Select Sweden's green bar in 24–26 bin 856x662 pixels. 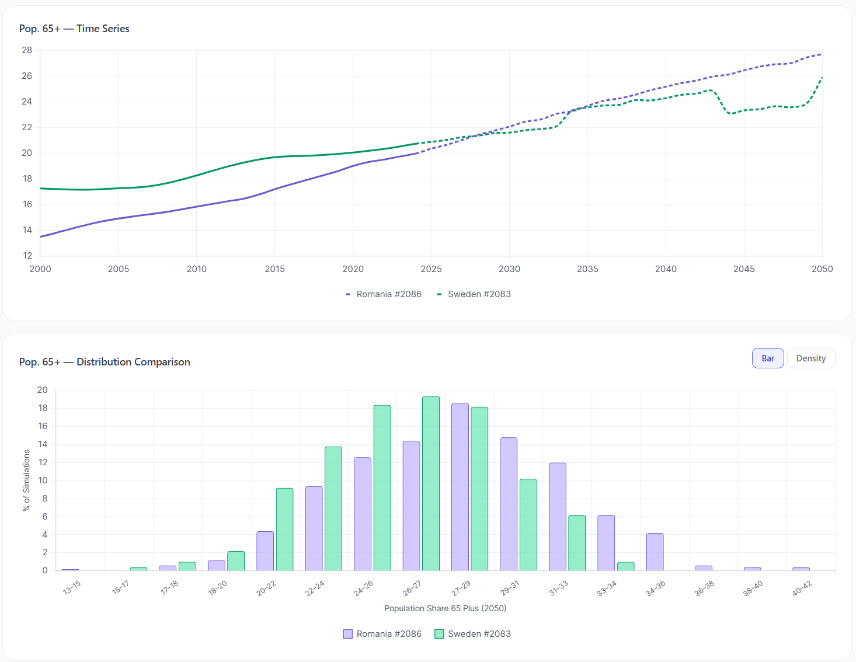tap(382, 488)
